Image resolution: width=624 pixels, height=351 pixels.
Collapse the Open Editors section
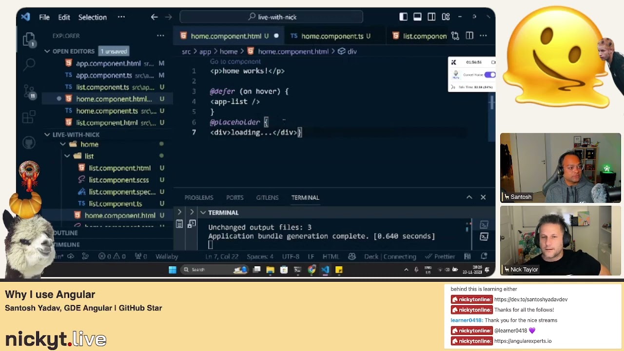click(47, 51)
